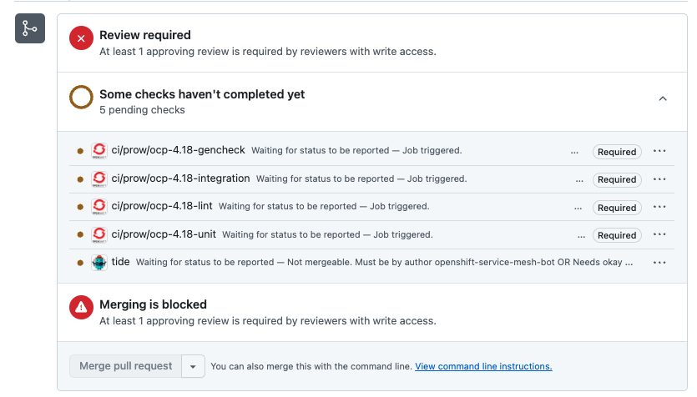
Task: Collapse the pending checks list chevron
Action: pos(663,98)
